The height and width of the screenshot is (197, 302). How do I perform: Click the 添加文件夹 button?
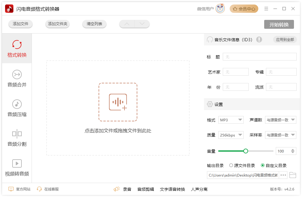pos(57,24)
